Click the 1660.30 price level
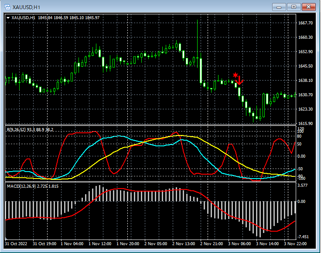Screen dimensions: 321x253 (305, 37)
